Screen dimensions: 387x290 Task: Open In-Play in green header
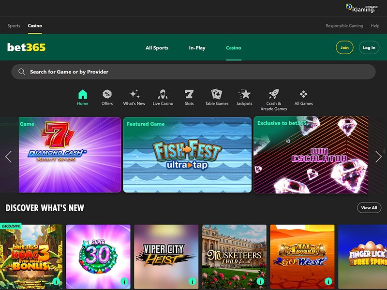click(x=197, y=48)
